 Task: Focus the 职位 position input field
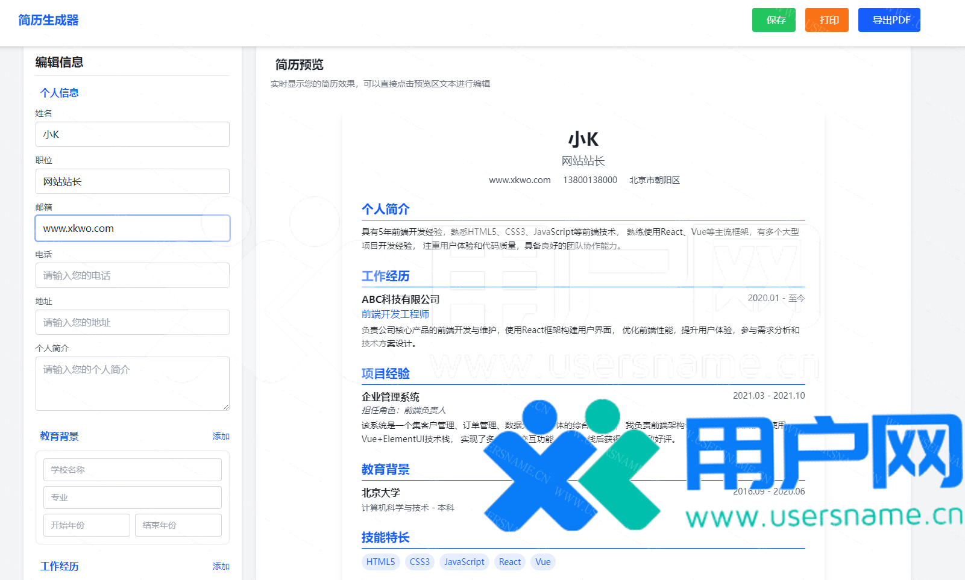[132, 181]
